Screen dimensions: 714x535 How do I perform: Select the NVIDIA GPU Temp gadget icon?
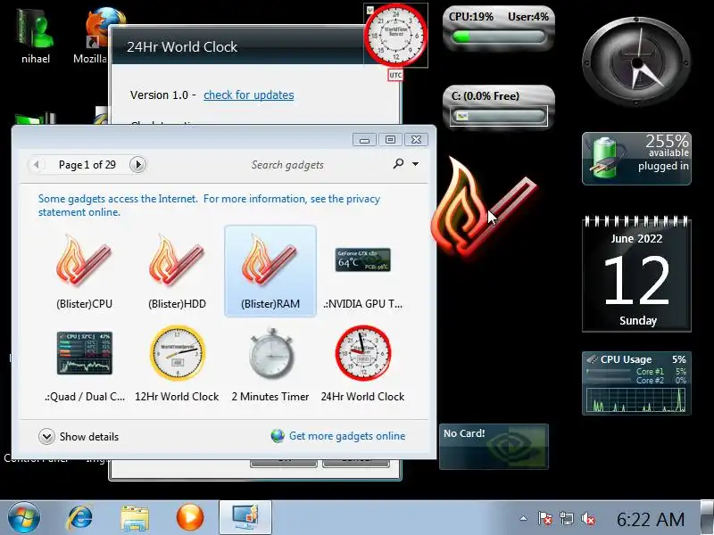[363, 259]
